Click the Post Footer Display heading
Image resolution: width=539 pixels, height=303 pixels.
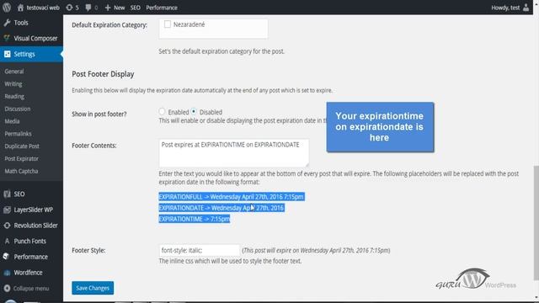[x=103, y=74]
